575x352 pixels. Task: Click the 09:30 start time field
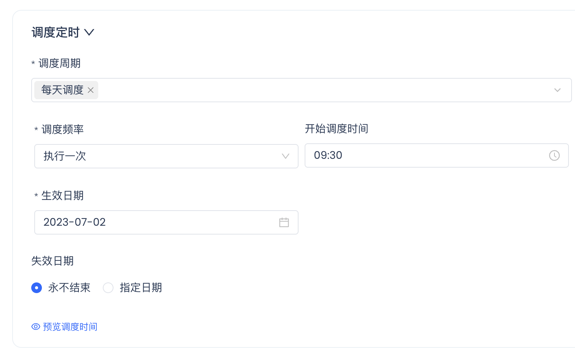coord(419,155)
